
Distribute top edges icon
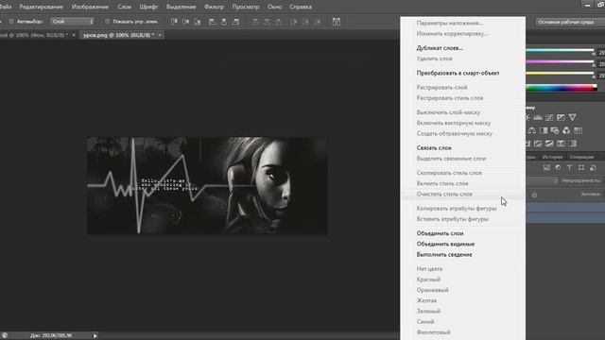[x=255, y=22]
